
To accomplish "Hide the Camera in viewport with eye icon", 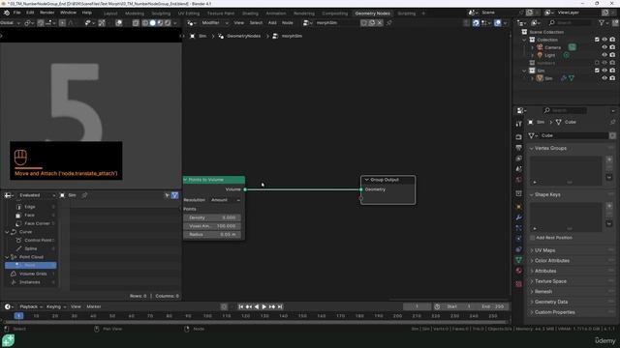I will (x=604, y=47).
